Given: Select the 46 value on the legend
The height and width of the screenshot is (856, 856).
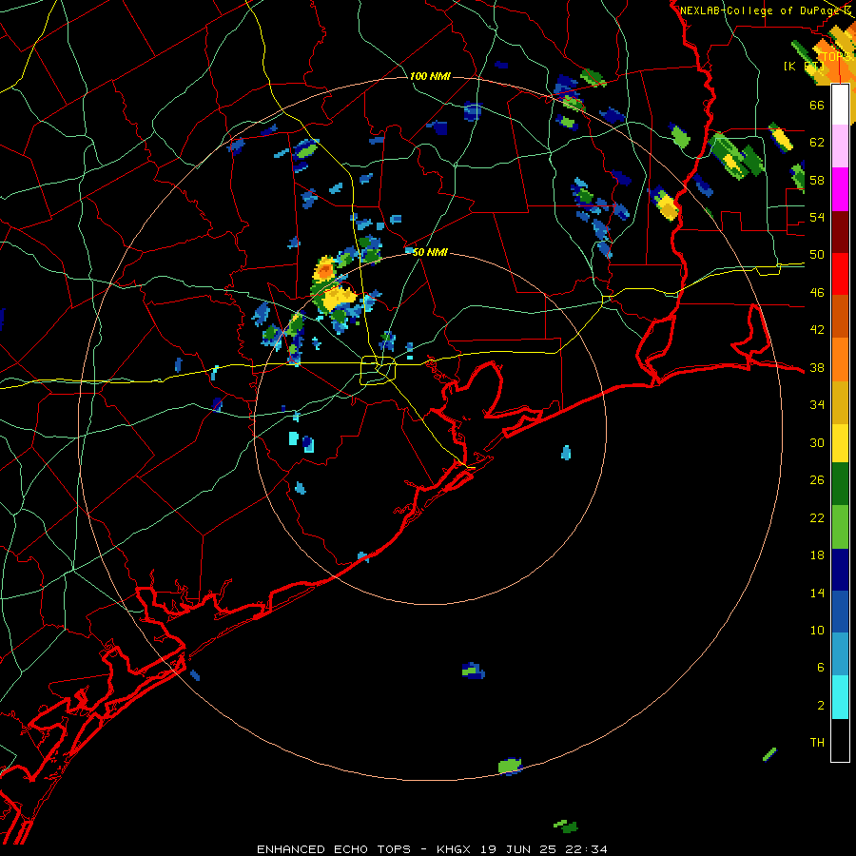Looking at the screenshot, I should (817, 293).
